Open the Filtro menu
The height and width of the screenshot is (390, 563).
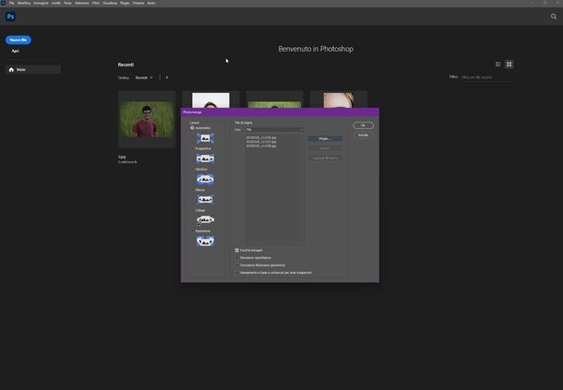96,3
